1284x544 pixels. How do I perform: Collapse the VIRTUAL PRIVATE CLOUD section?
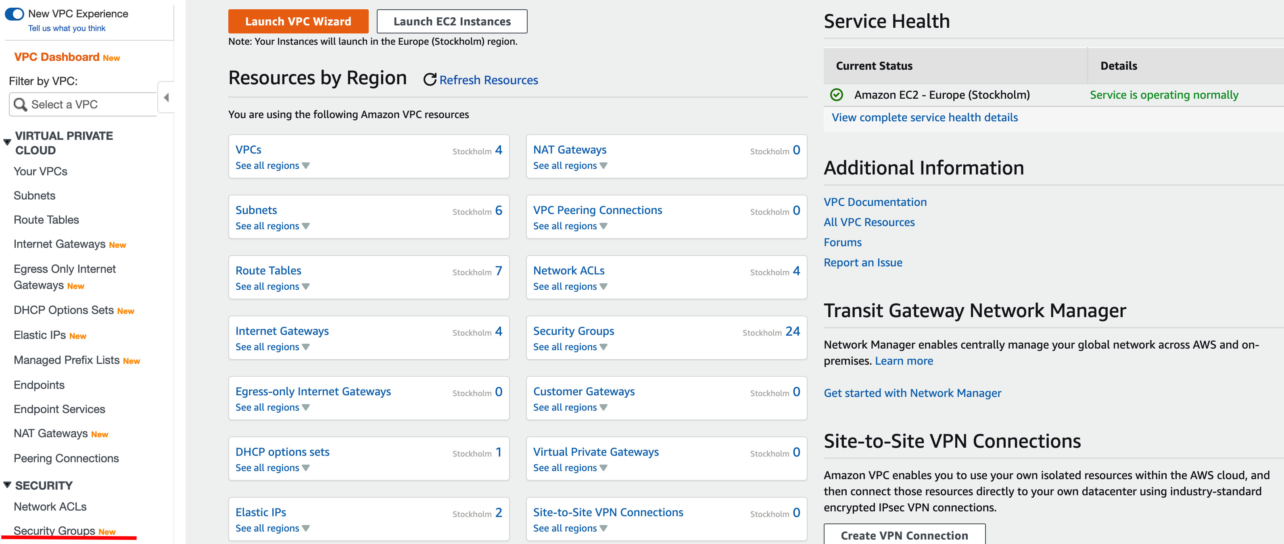pos(8,142)
